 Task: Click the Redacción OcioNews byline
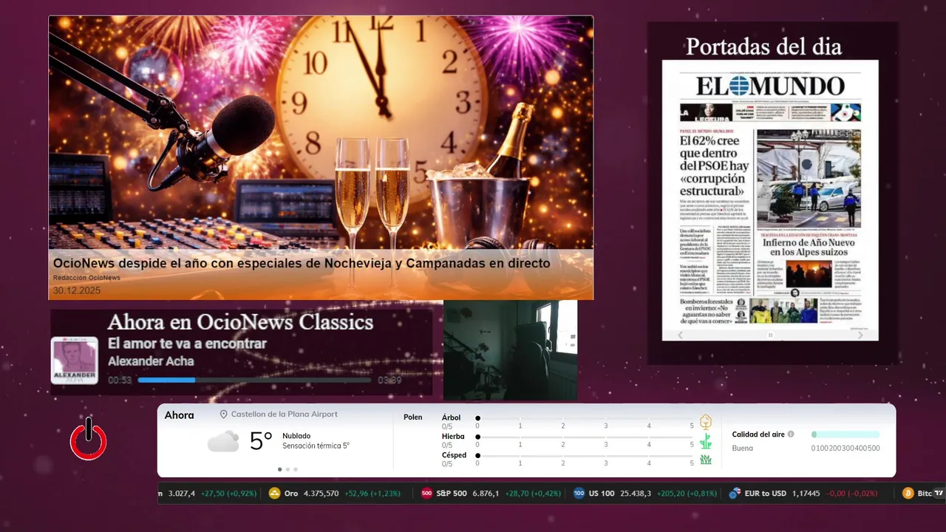[x=86, y=278]
